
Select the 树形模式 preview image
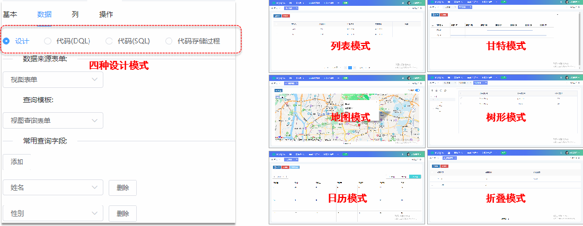[x=505, y=112]
